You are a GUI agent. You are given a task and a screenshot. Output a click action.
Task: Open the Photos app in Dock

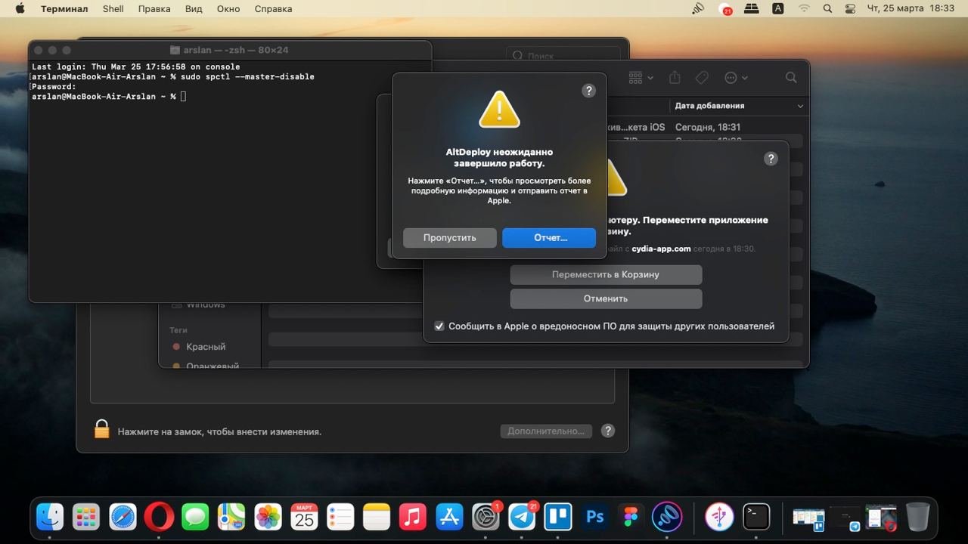[x=268, y=518]
